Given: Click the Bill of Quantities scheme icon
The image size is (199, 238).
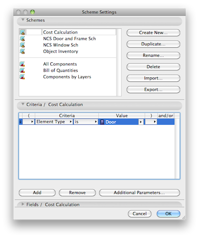Looking at the screenshot, I should pos(22,70).
